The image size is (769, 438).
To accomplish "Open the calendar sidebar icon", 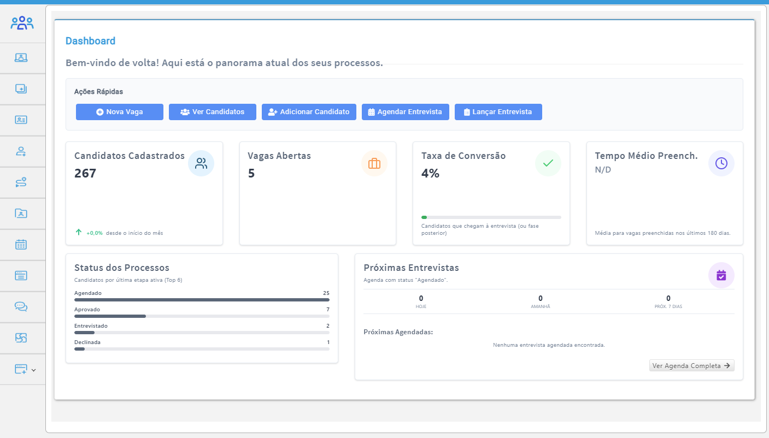I will (21, 245).
